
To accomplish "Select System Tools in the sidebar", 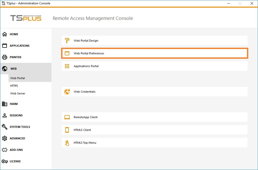I will point(20,127).
